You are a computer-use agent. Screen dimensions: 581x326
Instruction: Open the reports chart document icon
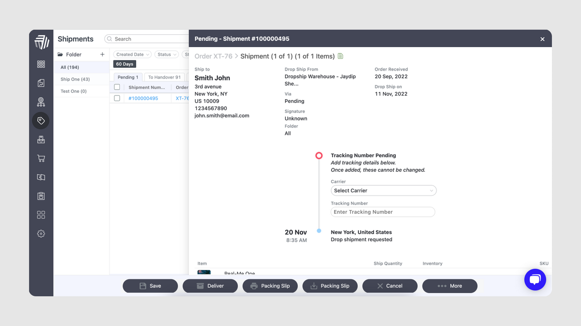(41, 83)
